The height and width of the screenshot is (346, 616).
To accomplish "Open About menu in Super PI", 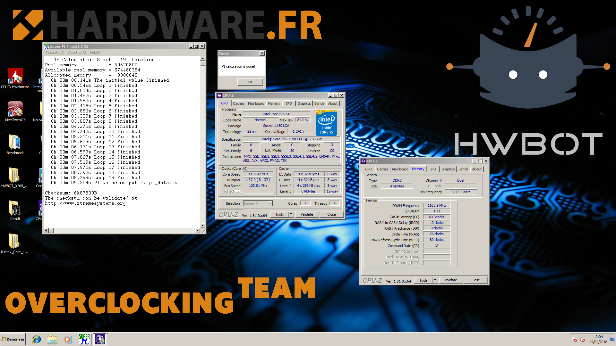I will 77,53.
